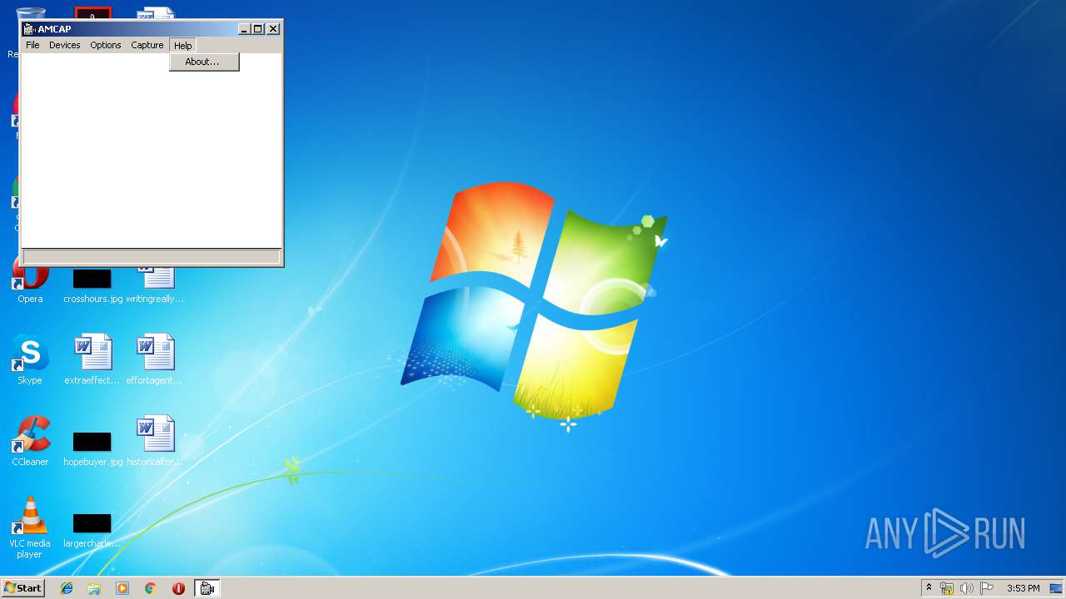Select the CCleaner desktop shortcut
Image resolution: width=1066 pixels, height=599 pixels.
point(30,442)
